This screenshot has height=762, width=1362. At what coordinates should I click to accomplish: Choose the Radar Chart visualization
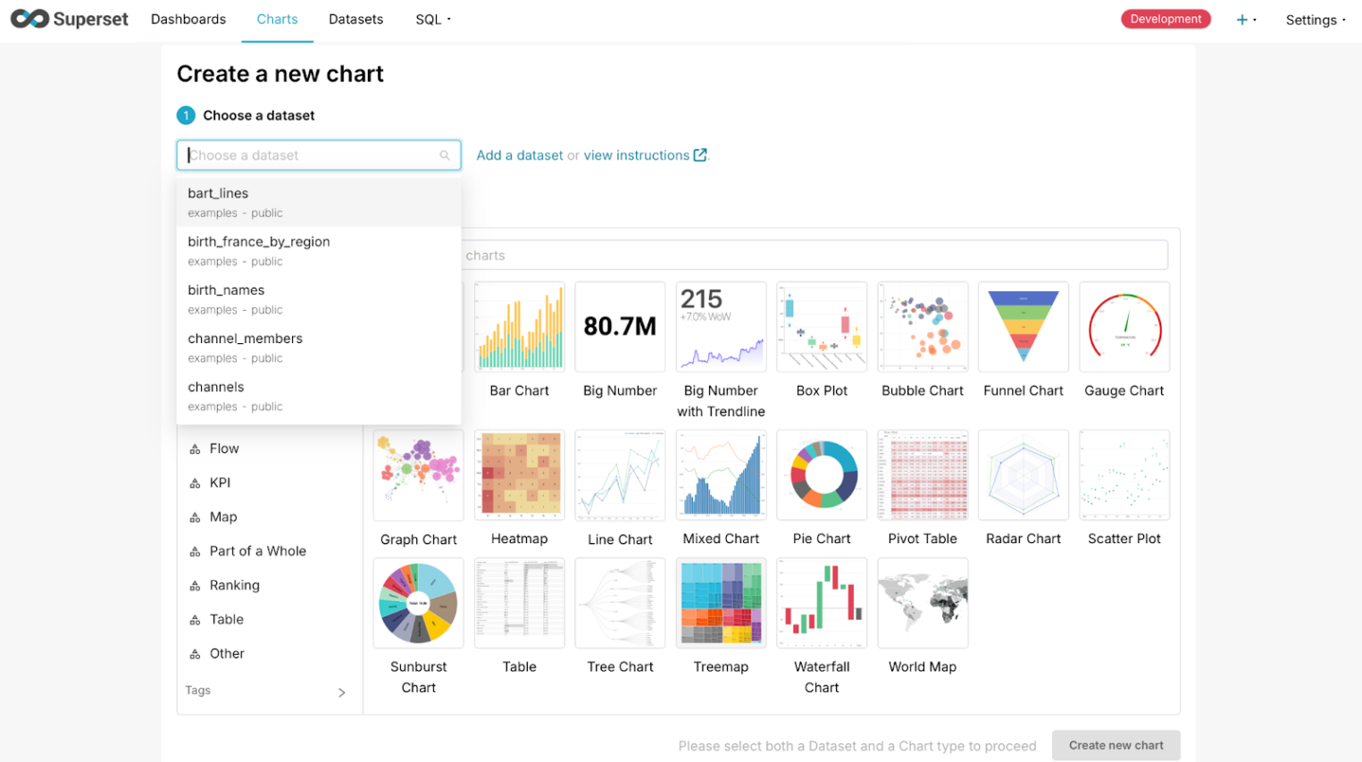(1023, 474)
